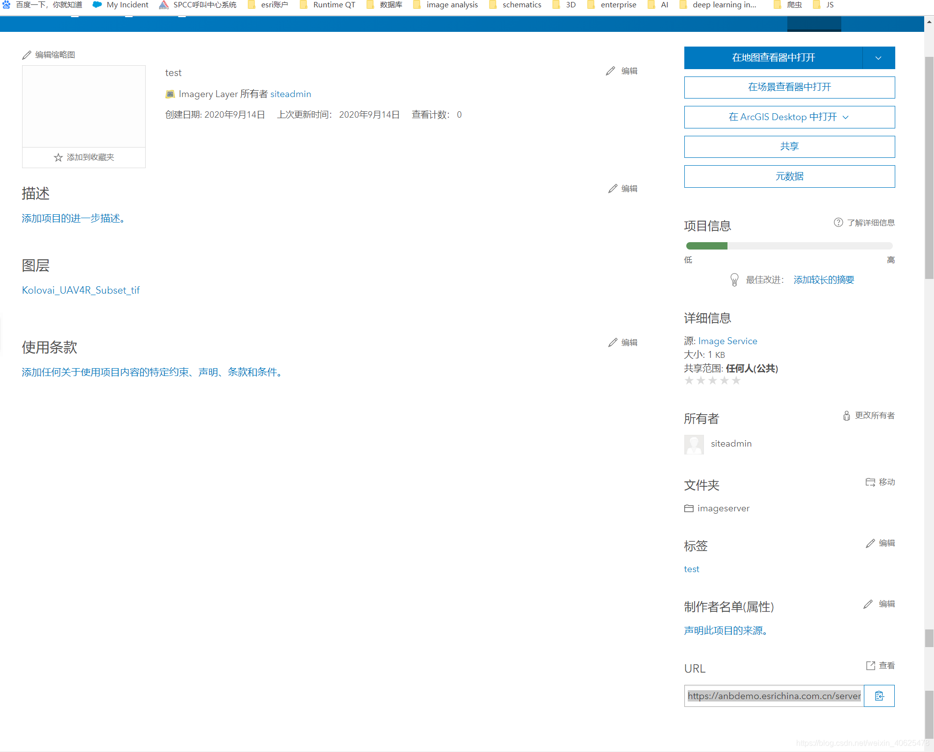
Task: Click the siteadmin name under 所有者
Action: point(731,444)
